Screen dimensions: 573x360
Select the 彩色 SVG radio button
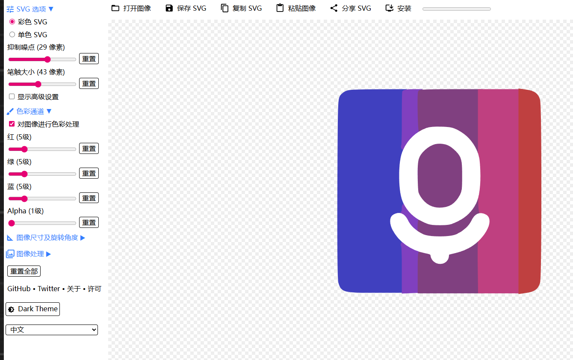pyautogui.click(x=12, y=22)
